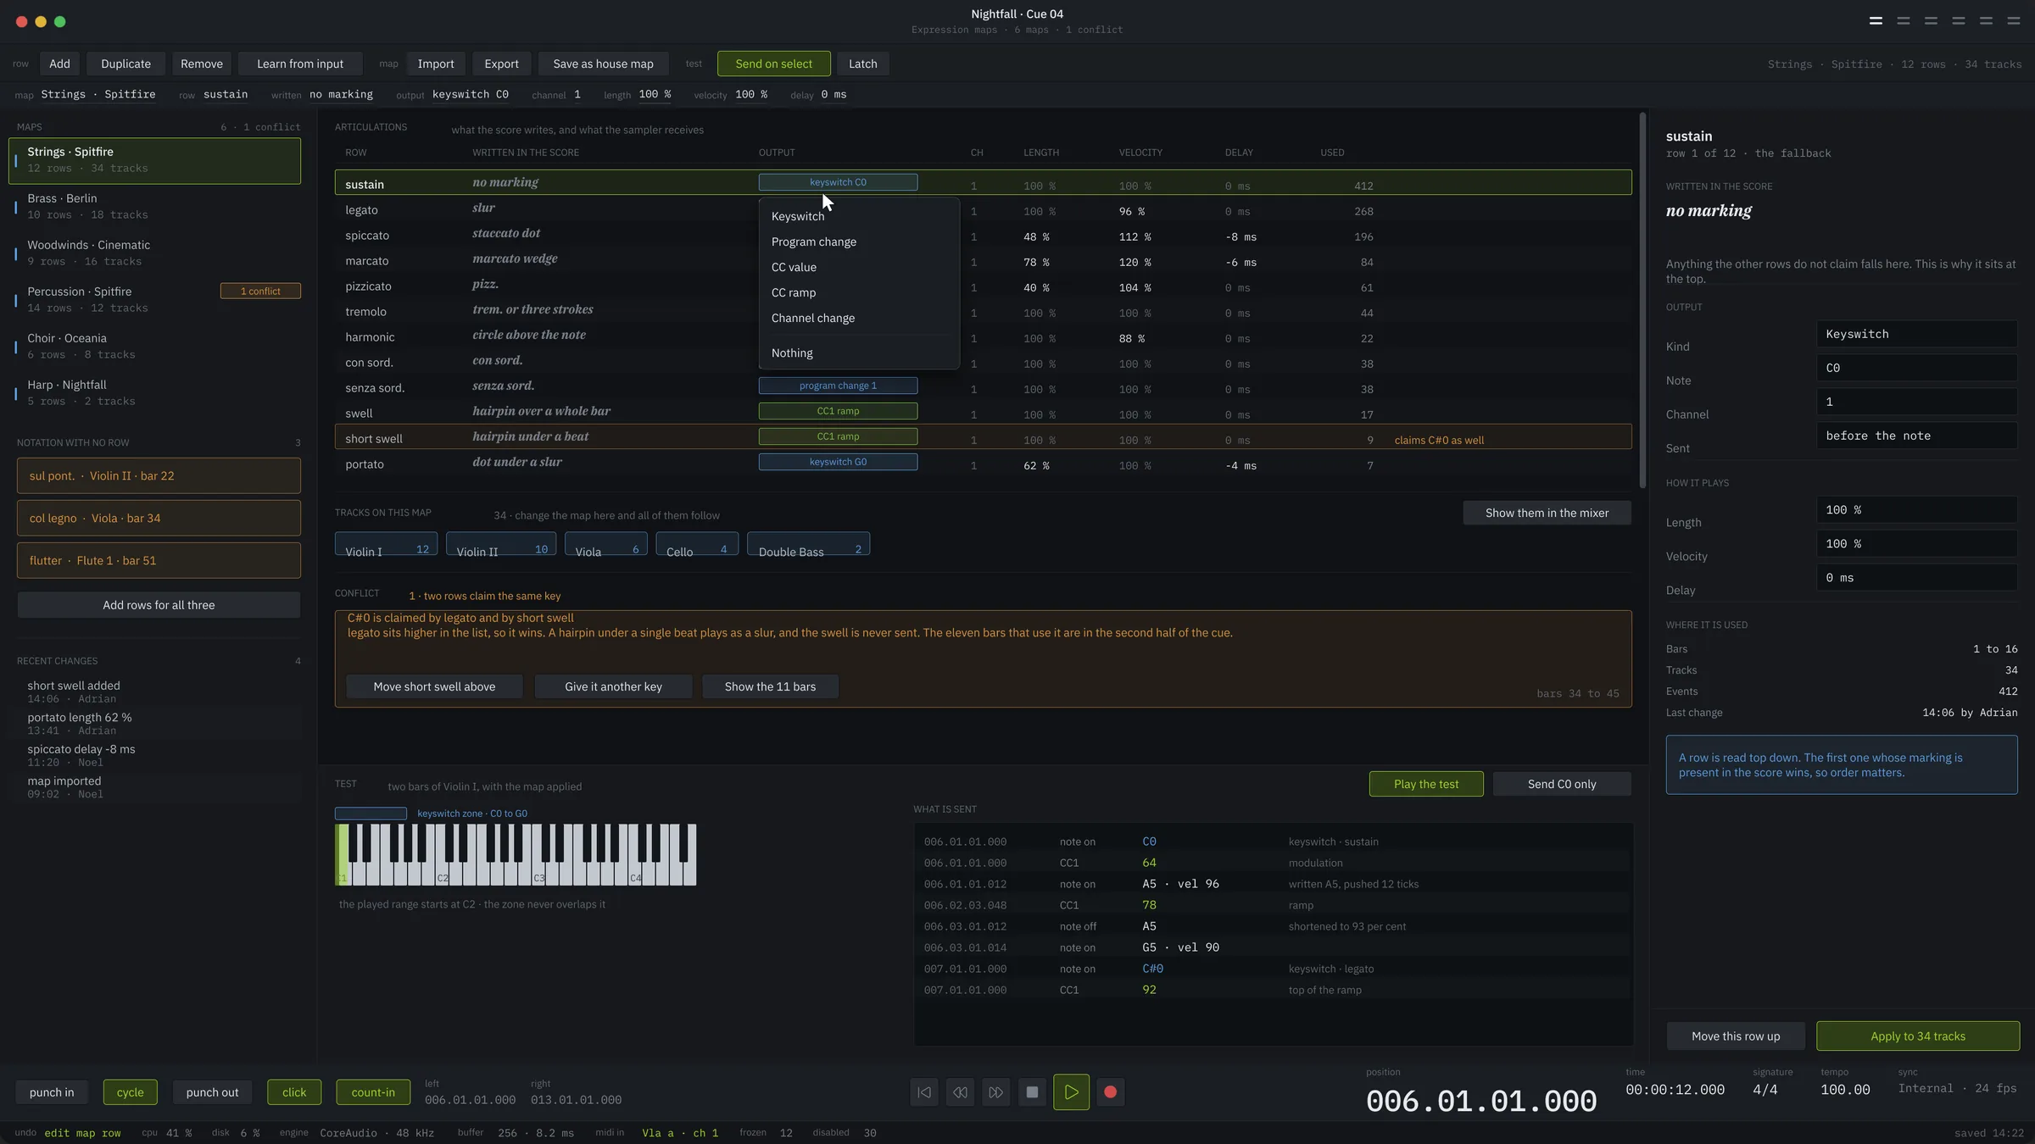Choose CC ramp from the output menu
This screenshot has height=1144, width=2035.
pyautogui.click(x=859, y=292)
